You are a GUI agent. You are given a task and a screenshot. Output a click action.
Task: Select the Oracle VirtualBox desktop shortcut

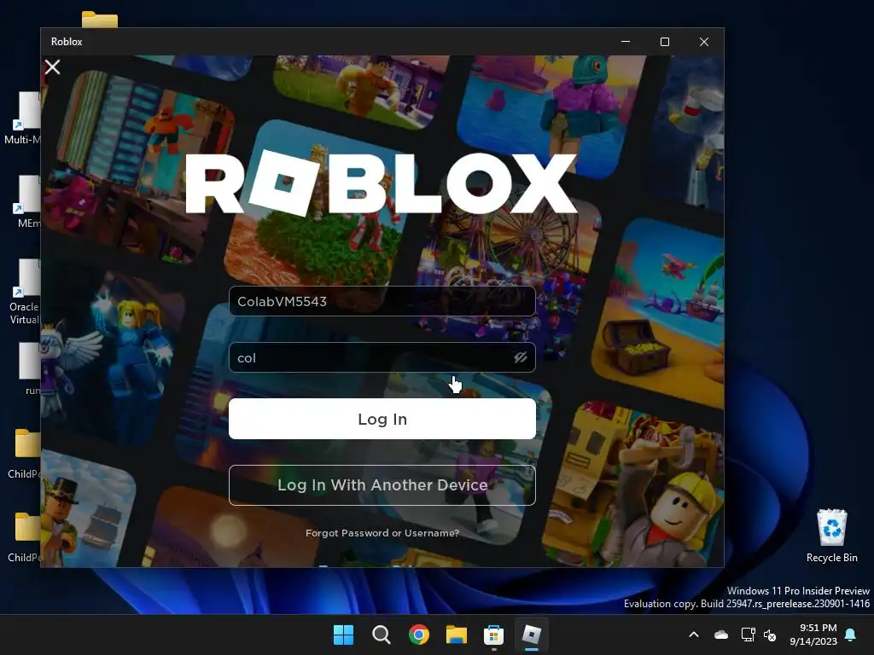click(25, 293)
